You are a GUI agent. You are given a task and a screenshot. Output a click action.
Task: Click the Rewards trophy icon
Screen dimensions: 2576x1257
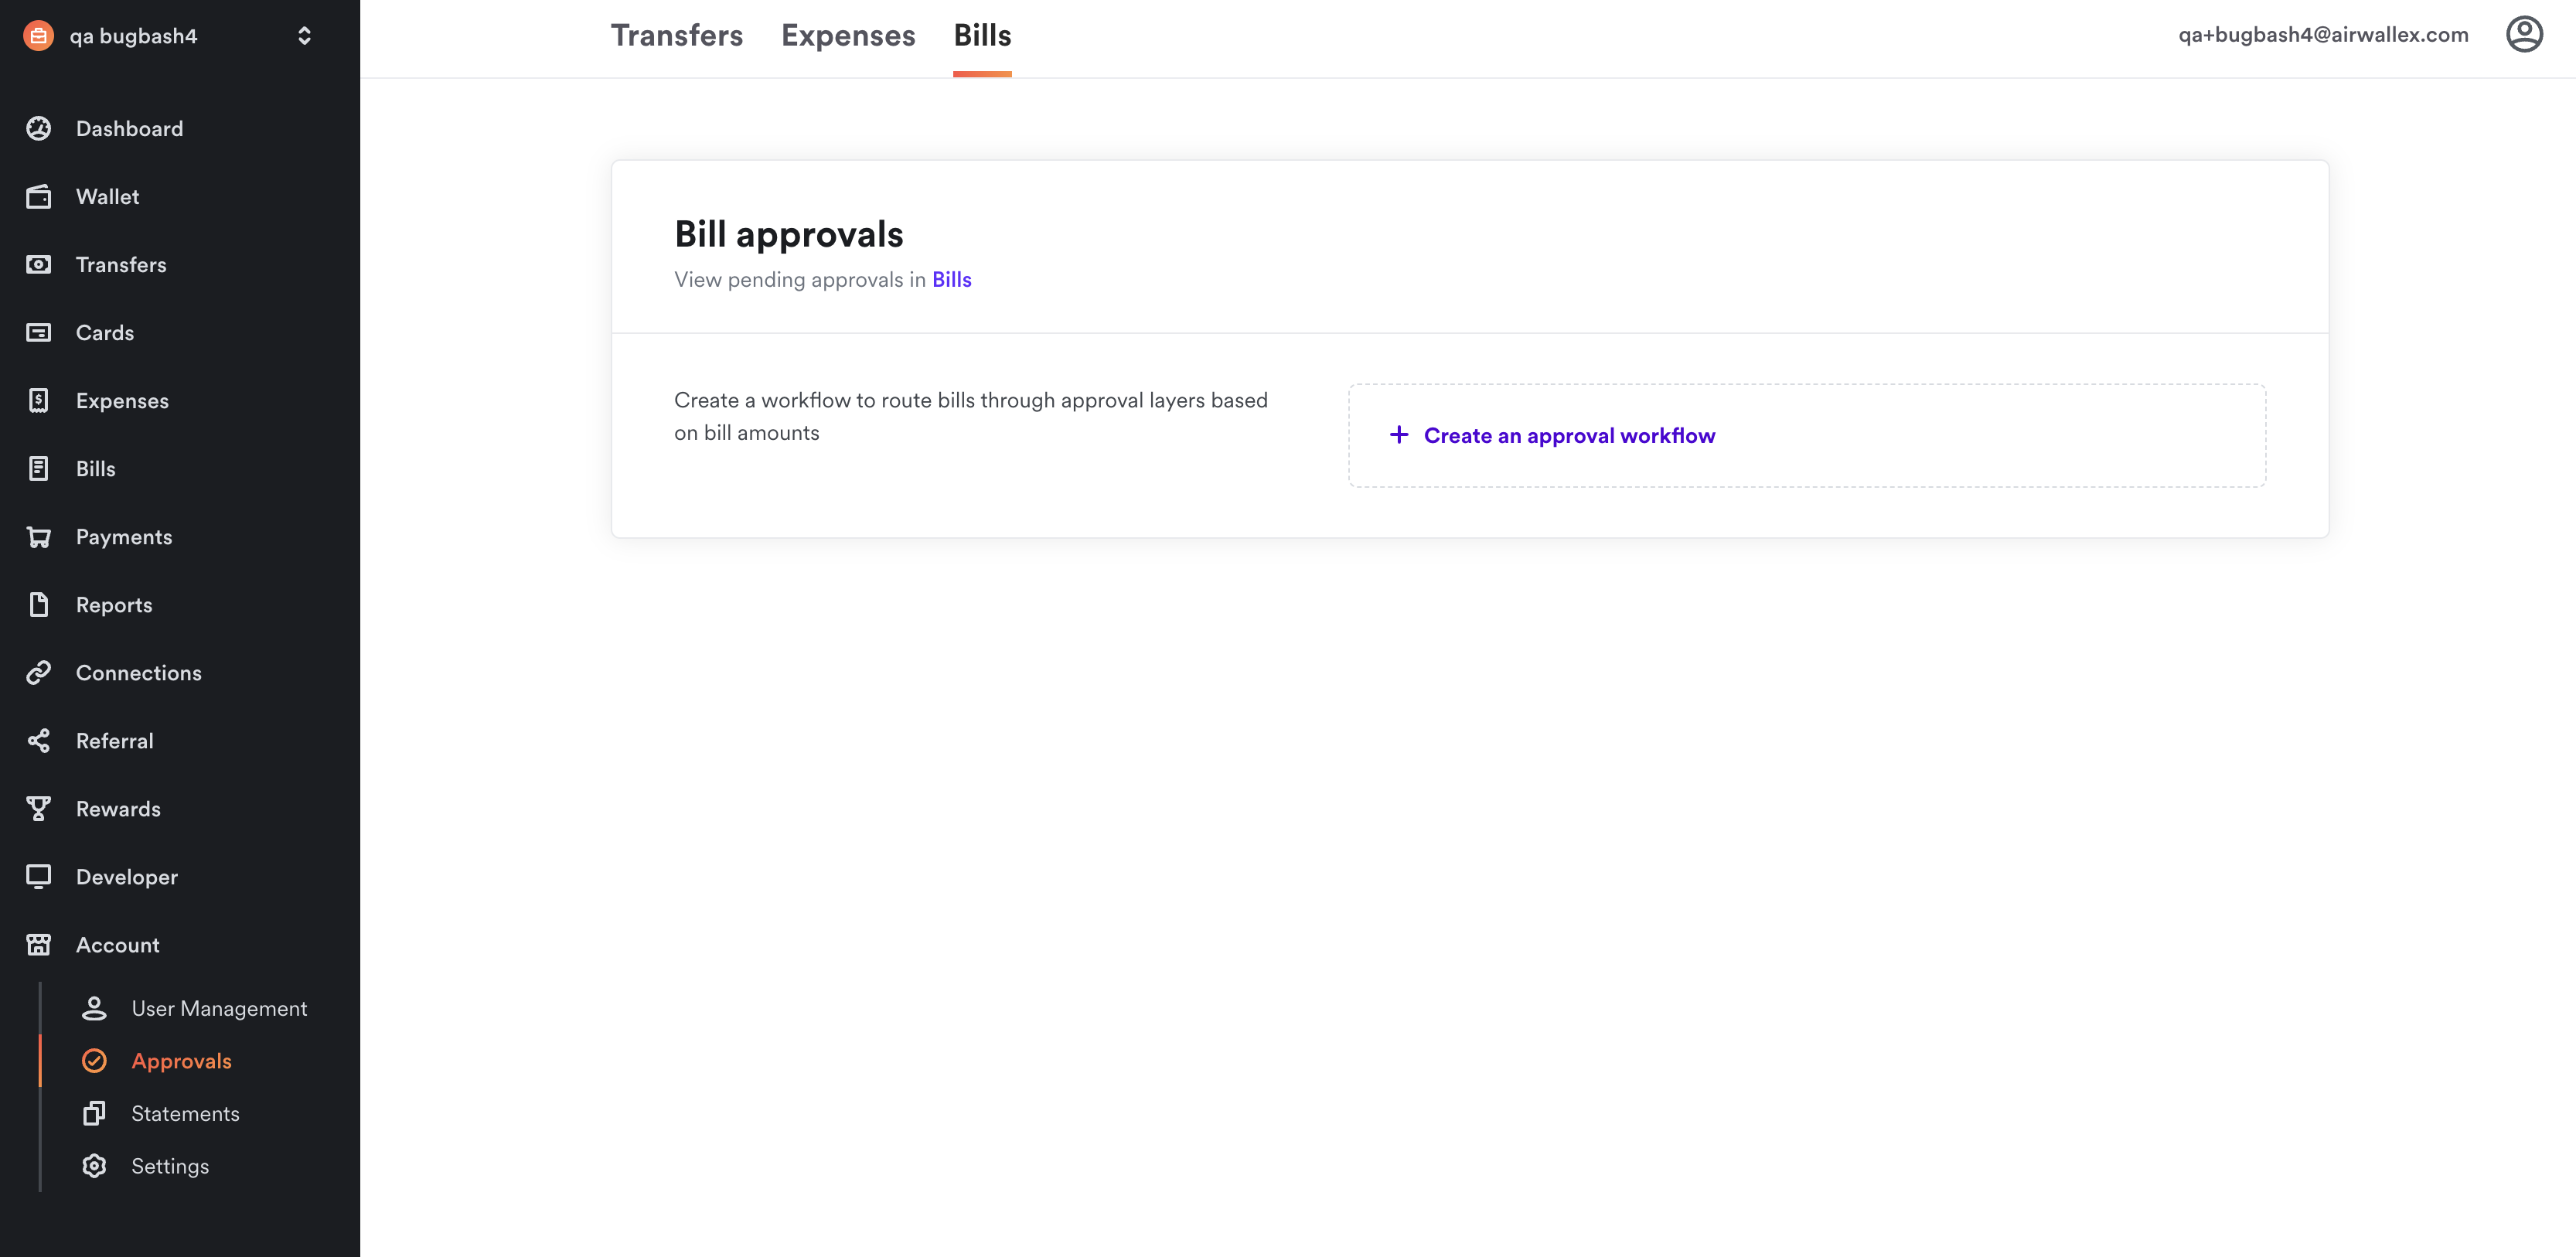click(x=38, y=809)
